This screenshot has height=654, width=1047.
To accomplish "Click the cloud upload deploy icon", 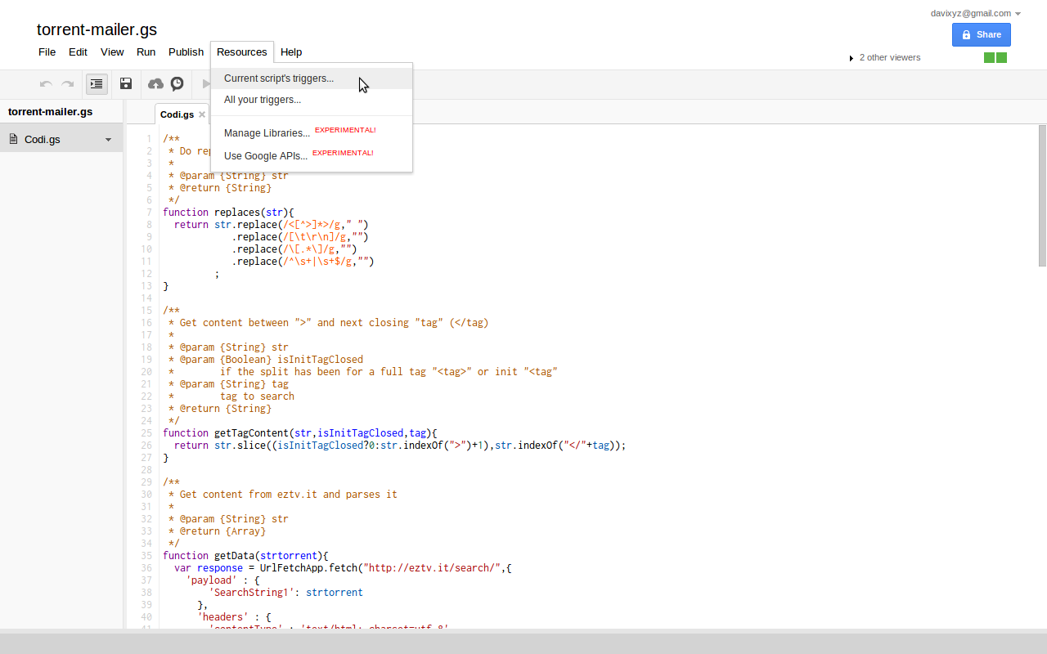I will [155, 83].
